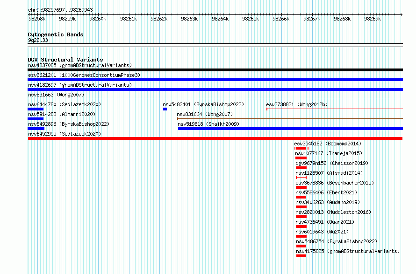The image size is (416, 274).
Task: Click the blue esv3621201 variant bar
Action: (215, 80)
